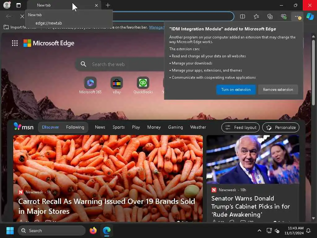Screen dimensions: 317x238
Task: Open a new tab with plus button
Action: (108, 5)
